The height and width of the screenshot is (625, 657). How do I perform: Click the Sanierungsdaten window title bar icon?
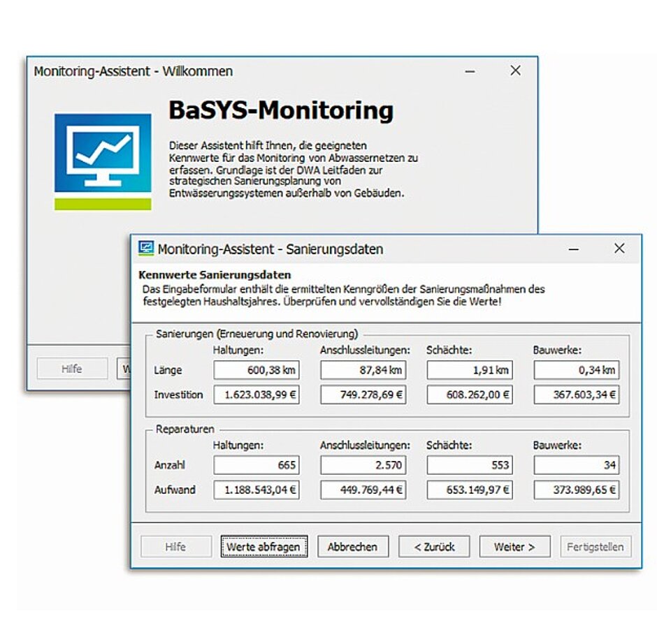click(146, 249)
